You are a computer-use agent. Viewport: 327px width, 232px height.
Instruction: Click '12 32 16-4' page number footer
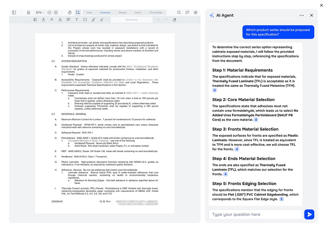(x=105, y=202)
